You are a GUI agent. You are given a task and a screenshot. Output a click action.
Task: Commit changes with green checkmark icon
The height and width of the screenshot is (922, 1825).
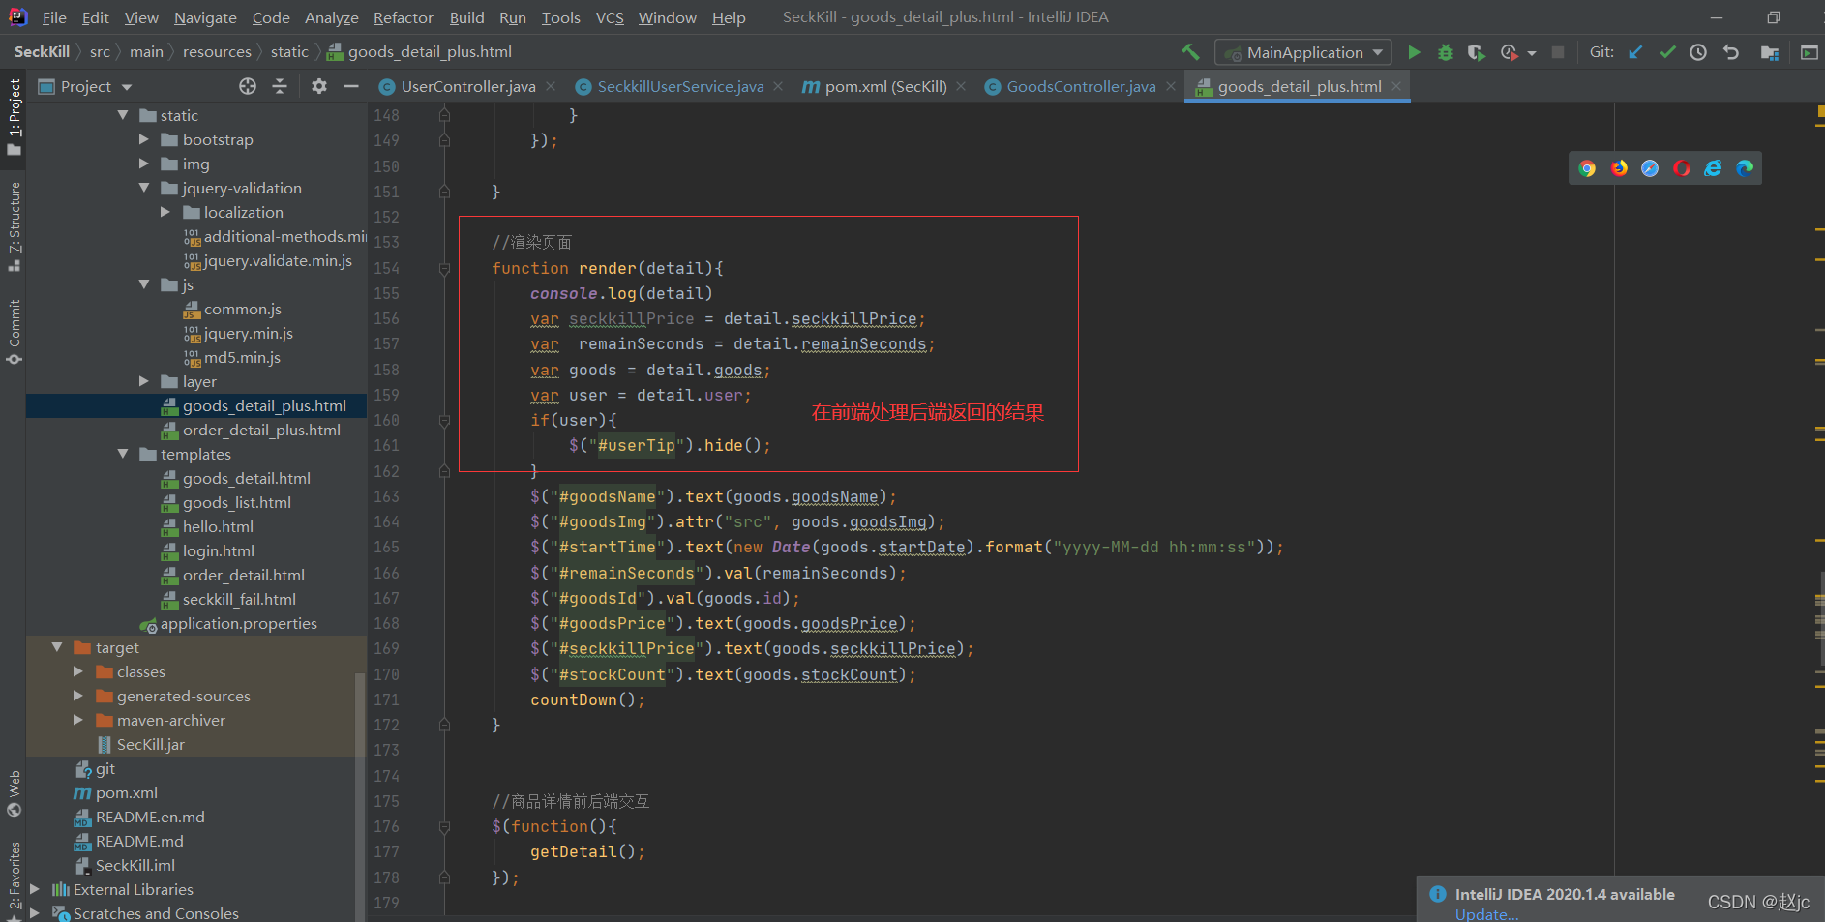tap(1667, 52)
